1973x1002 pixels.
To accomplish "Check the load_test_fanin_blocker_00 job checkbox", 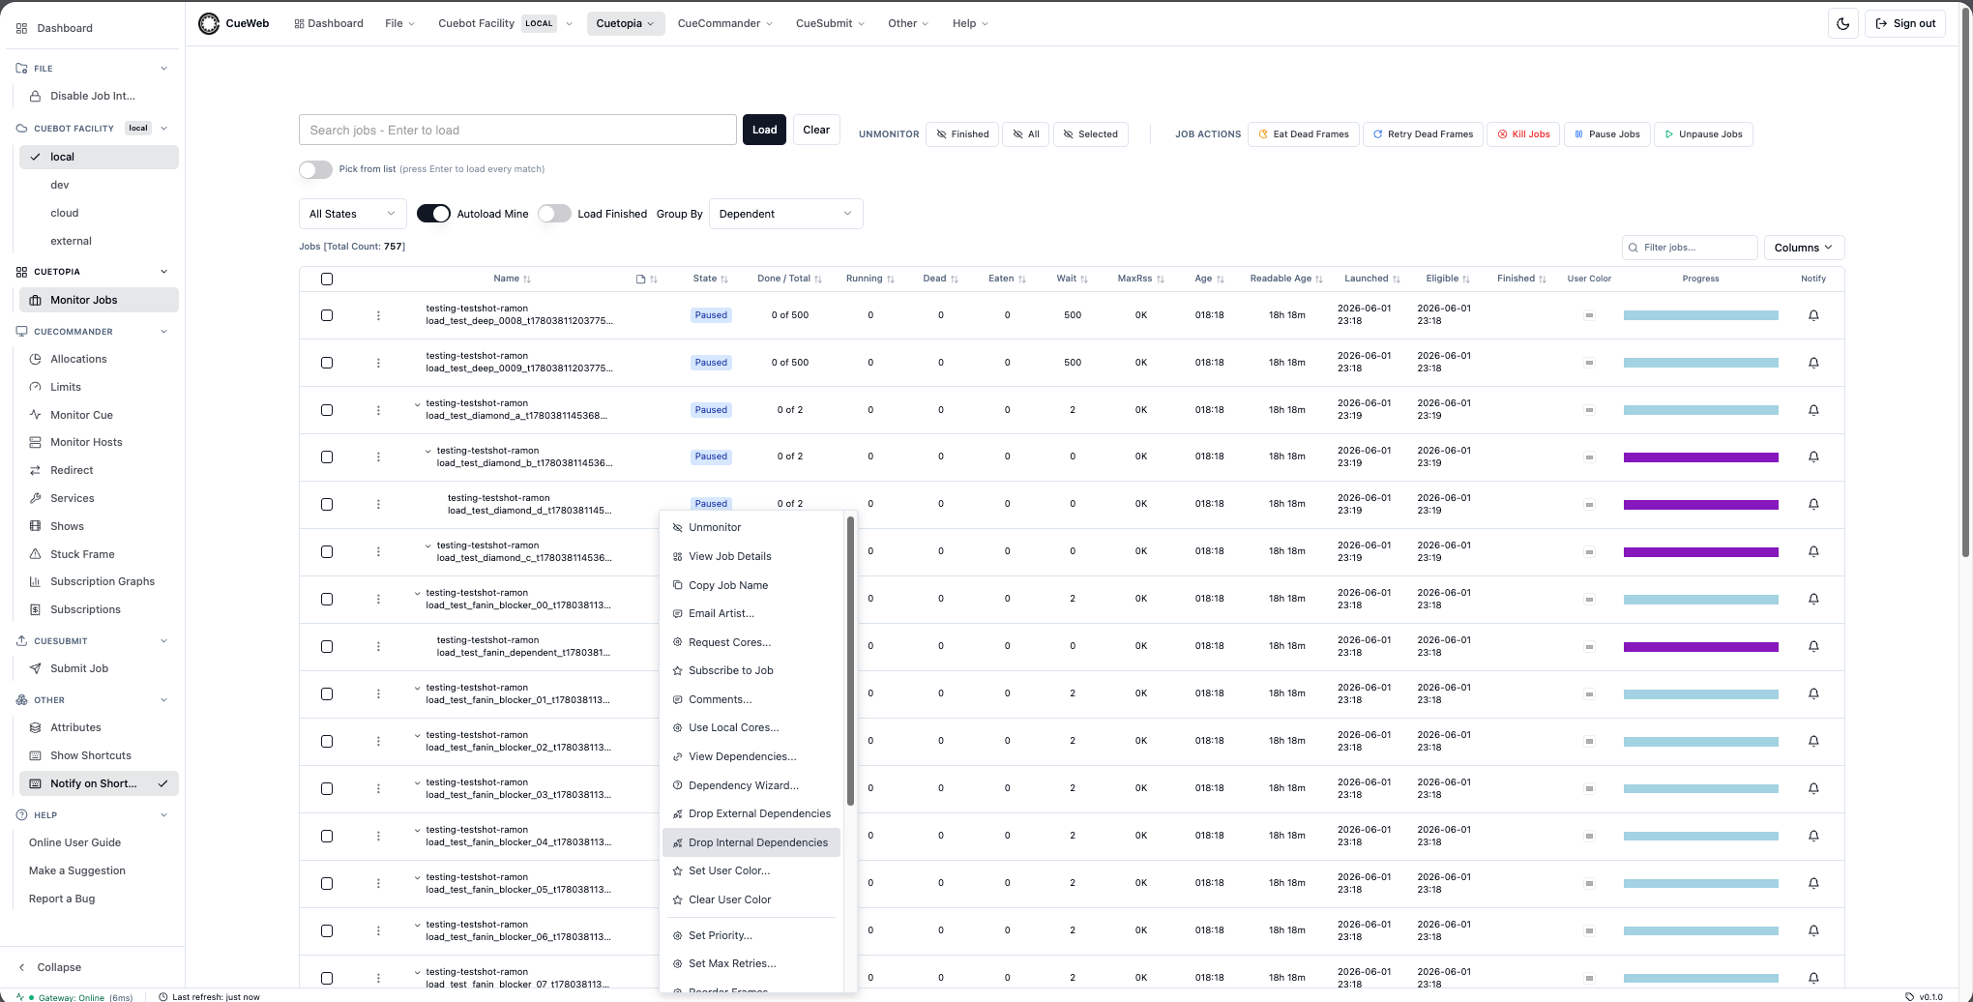I will [327, 599].
